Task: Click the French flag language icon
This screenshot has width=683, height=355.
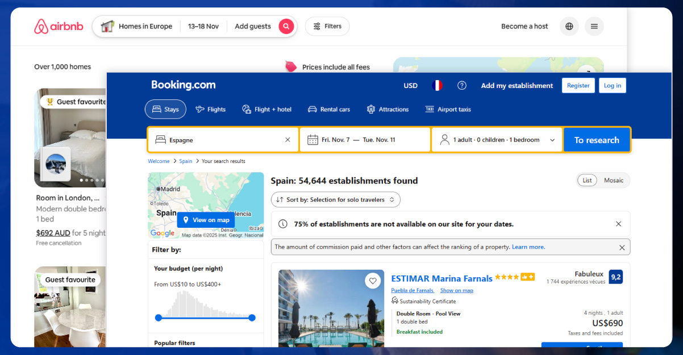Action: (437, 86)
